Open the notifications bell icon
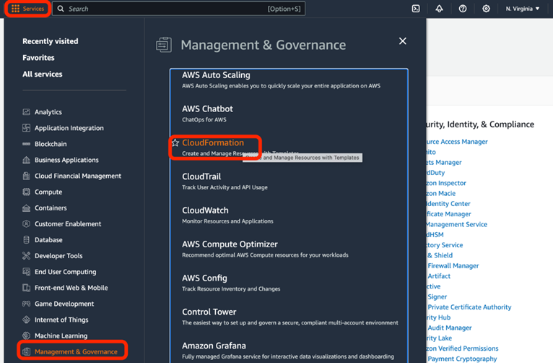This screenshot has width=553, height=363. click(x=439, y=9)
